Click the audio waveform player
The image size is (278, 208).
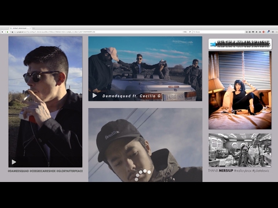pos(240,44)
